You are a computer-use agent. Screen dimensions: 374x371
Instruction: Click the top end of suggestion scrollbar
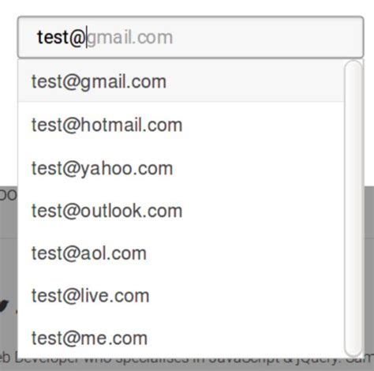tap(353, 66)
